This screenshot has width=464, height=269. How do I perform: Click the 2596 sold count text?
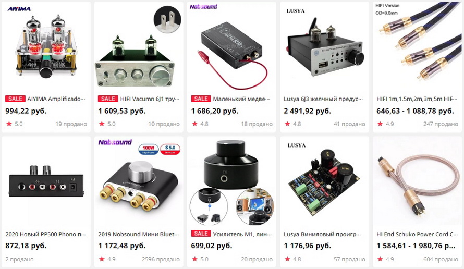pos(161,259)
